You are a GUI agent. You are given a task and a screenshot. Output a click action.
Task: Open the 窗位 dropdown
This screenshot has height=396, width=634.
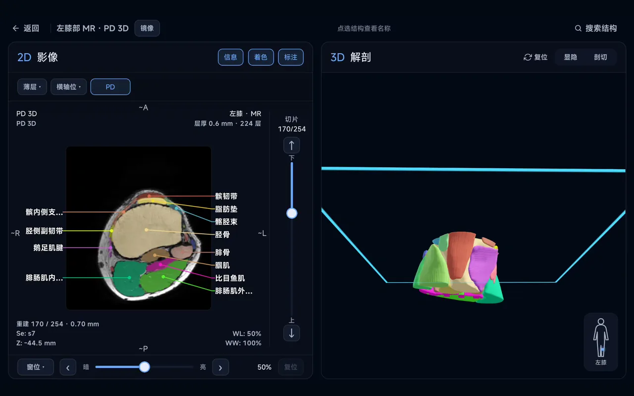tap(36, 367)
